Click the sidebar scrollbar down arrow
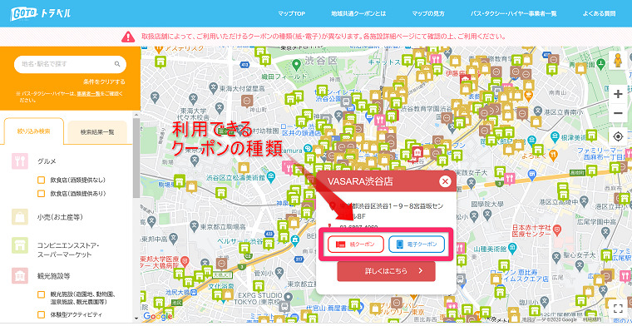632x336 pixels. point(136,319)
